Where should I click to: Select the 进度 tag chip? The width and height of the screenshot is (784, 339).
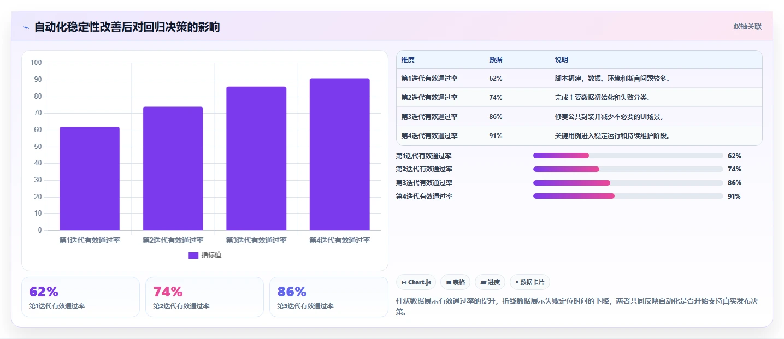pos(490,282)
